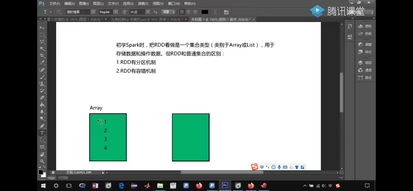Reset default foreground and background colors
Screen dimensions: 413x191
click(x=39, y=167)
